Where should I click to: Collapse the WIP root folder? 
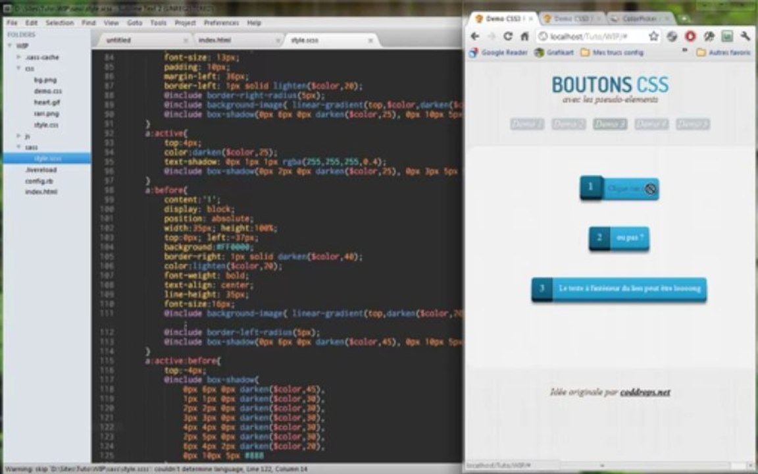pos(10,45)
